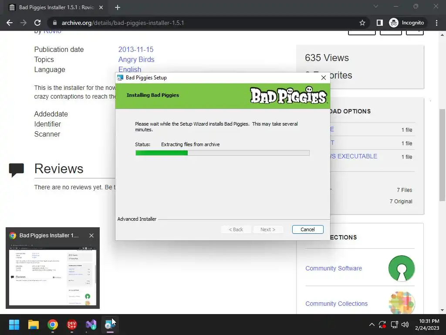Click the Reviews speech bubble icon
The height and width of the screenshot is (335, 446).
point(16,170)
